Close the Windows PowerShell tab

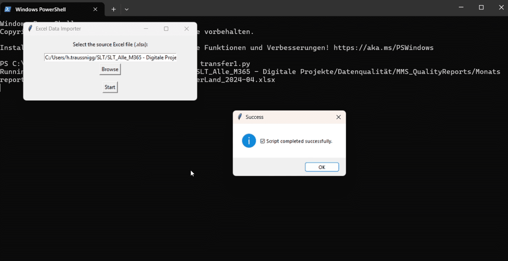click(x=95, y=9)
